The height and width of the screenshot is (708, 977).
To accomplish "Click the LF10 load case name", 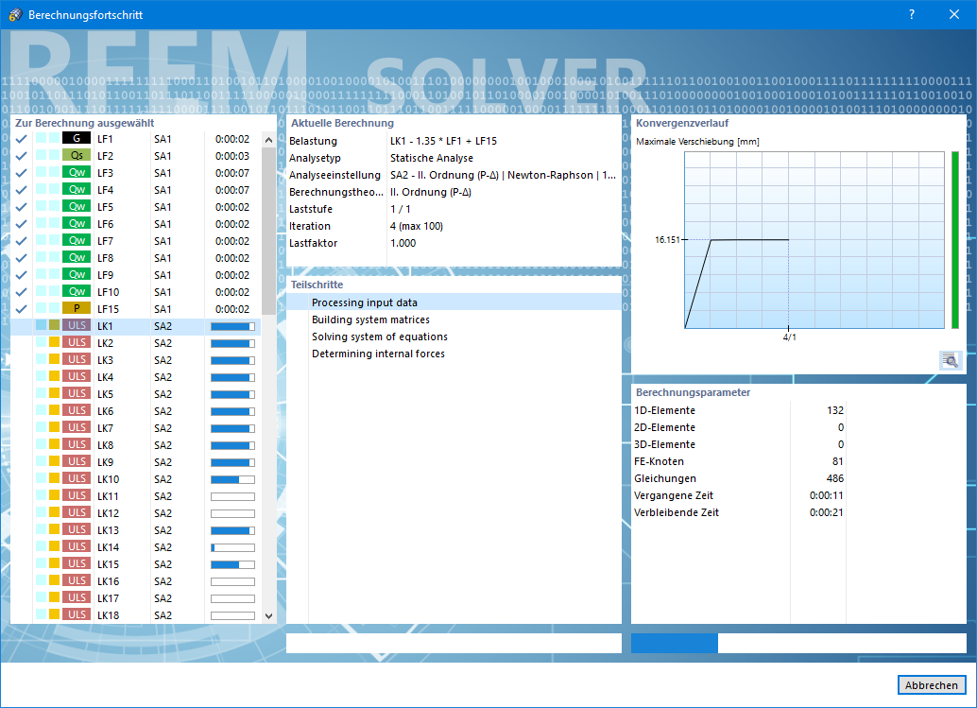I will 108,292.
